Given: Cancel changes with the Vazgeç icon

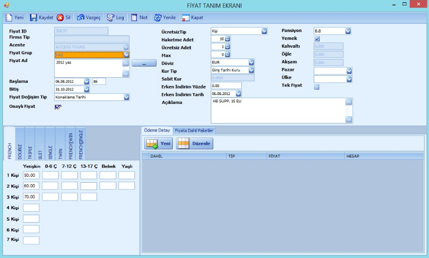Looking at the screenshot, I should 80,18.
